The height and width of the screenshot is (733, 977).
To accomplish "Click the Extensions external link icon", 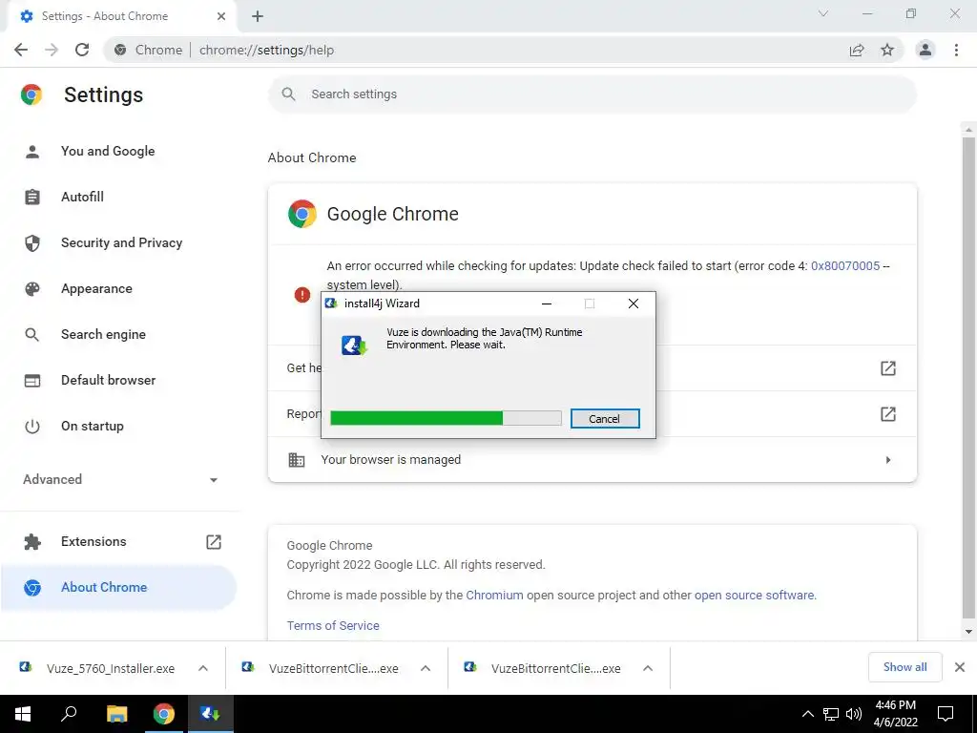I will pyautogui.click(x=214, y=542).
